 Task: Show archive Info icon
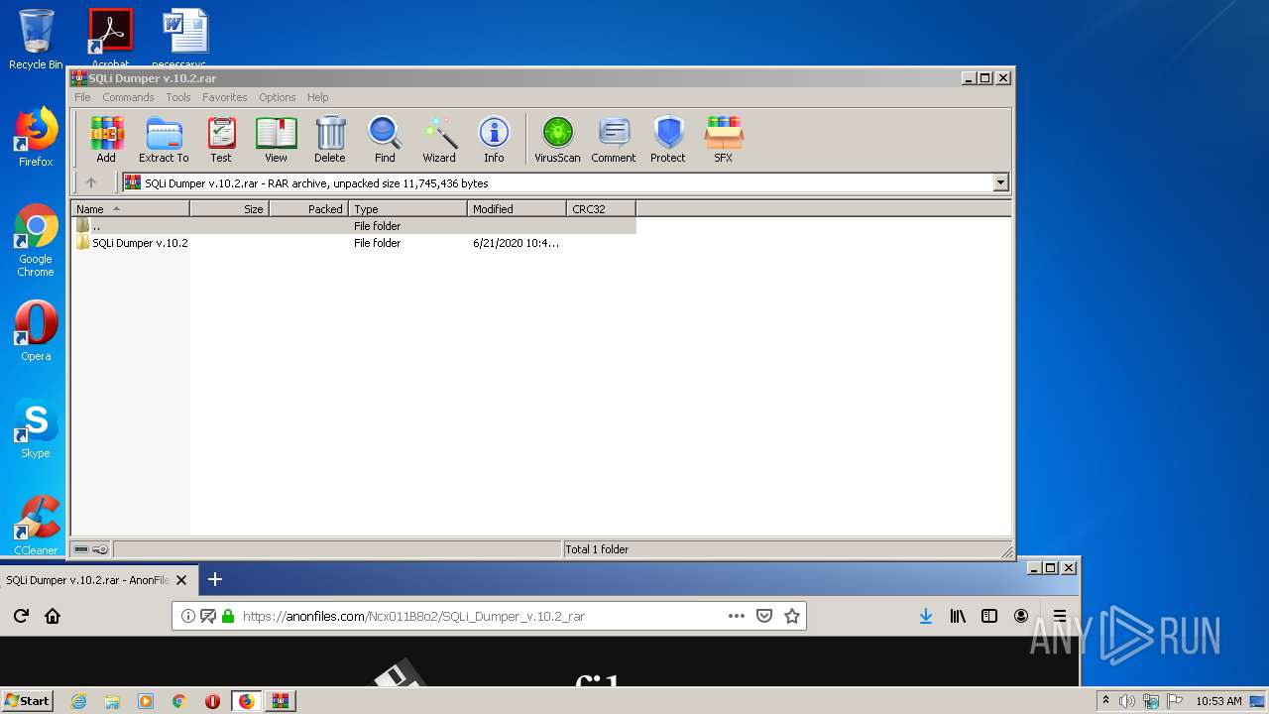[x=494, y=139]
